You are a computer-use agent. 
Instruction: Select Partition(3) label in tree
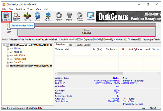click(x=20, y=59)
